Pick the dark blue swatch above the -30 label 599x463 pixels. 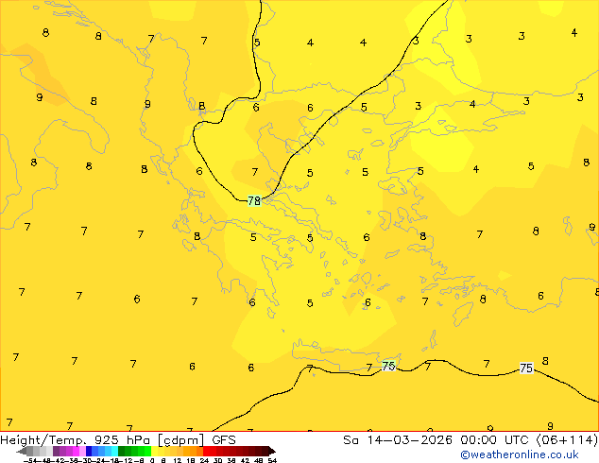[x=89, y=452]
